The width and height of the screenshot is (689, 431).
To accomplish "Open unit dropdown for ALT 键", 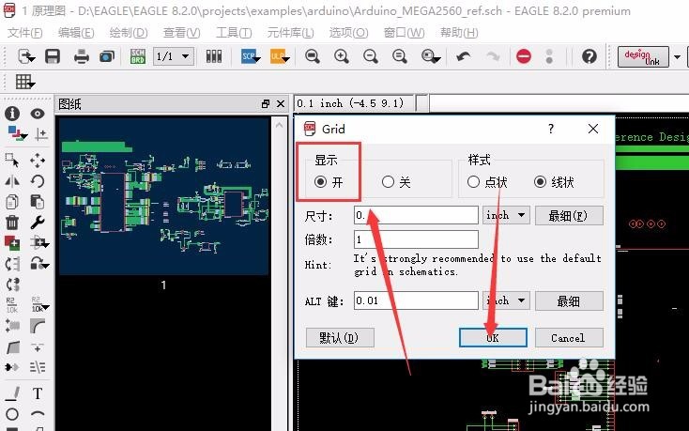I will tap(506, 301).
